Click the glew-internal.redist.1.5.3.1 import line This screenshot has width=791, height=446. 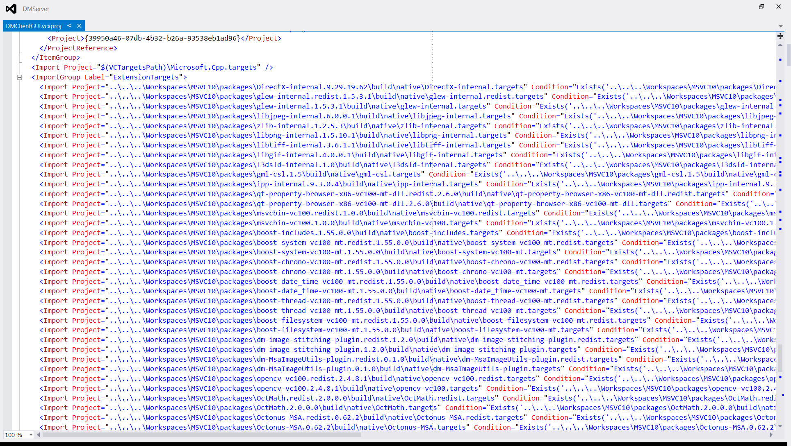coord(407,96)
